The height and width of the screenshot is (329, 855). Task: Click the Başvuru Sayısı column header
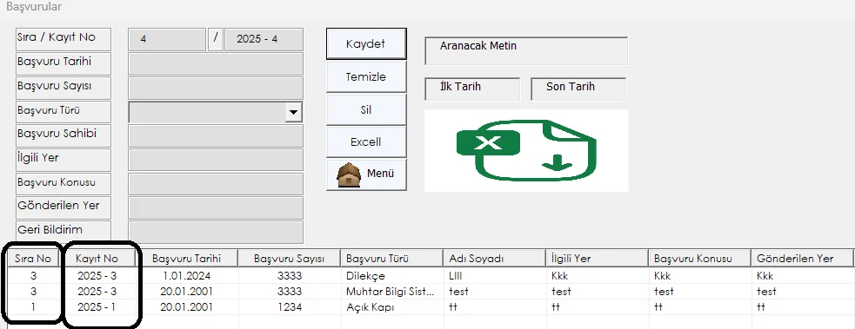(290, 259)
